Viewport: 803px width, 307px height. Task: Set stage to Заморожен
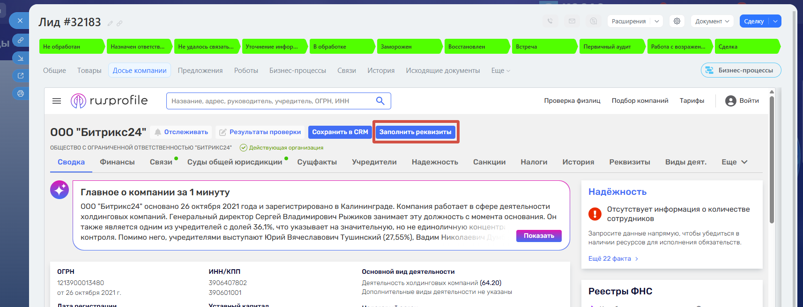coord(410,47)
